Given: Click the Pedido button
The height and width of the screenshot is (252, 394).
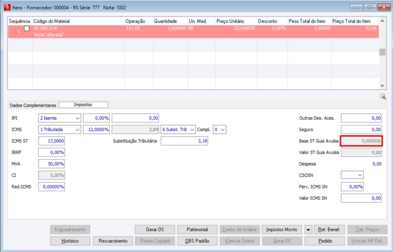Looking at the screenshot, I should [325, 241].
